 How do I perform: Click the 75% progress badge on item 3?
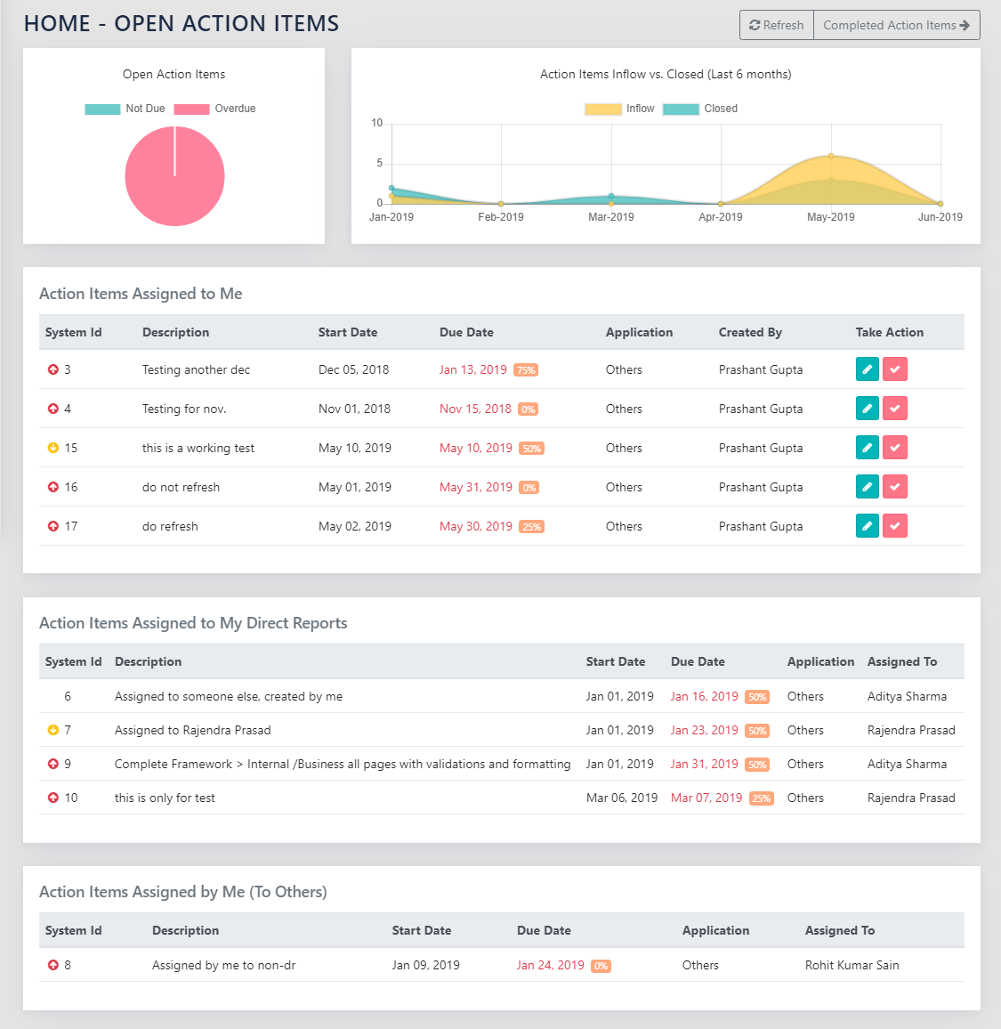525,370
